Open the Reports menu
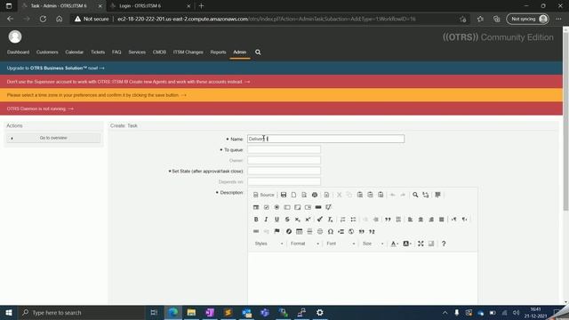 pyautogui.click(x=218, y=52)
